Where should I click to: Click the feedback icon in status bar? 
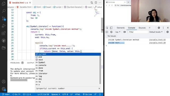[x=95, y=94]
